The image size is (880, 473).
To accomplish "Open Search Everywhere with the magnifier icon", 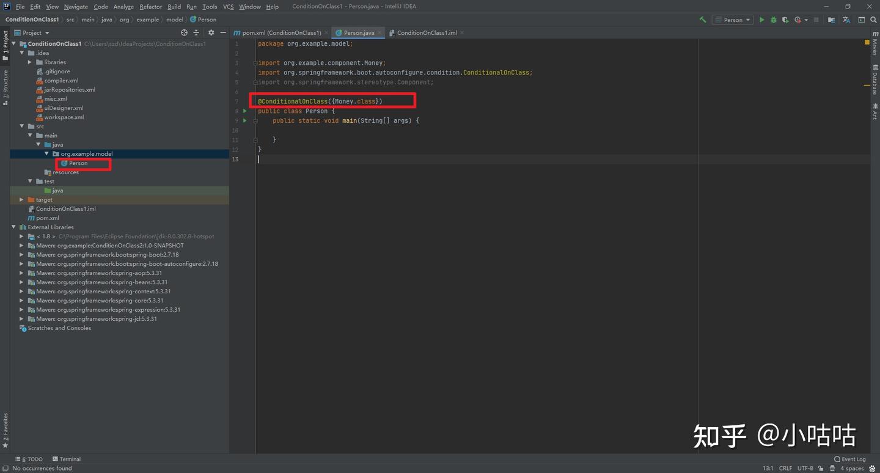I will coord(873,20).
